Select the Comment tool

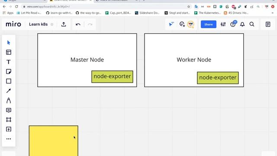tap(9, 110)
